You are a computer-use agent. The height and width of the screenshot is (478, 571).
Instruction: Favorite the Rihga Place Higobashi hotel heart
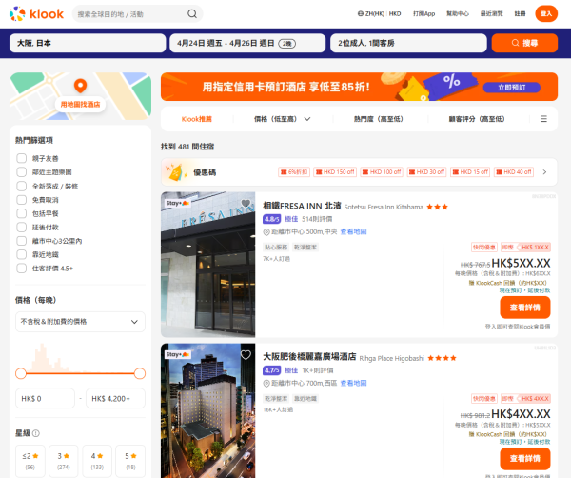(246, 355)
